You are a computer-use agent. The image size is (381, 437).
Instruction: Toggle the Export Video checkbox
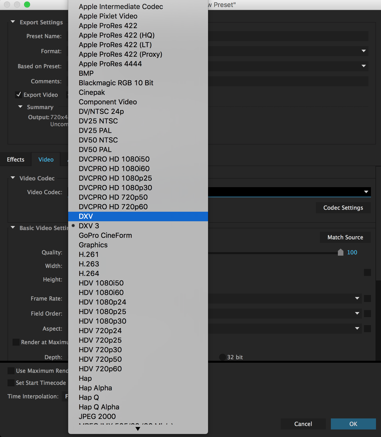click(19, 95)
